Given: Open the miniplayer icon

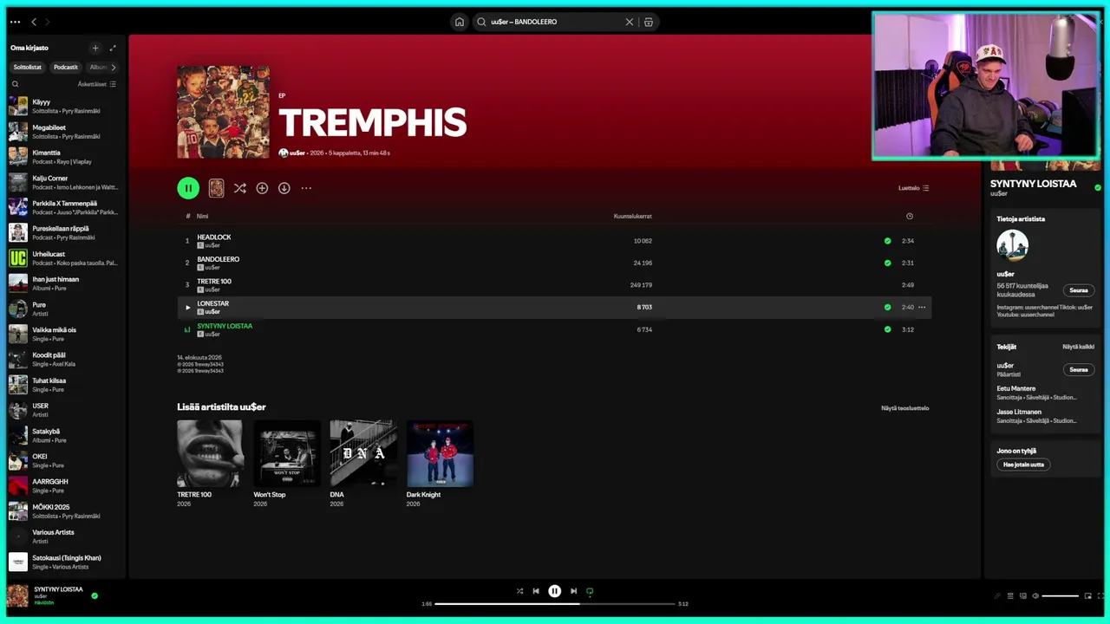Looking at the screenshot, I should coord(1087,595).
